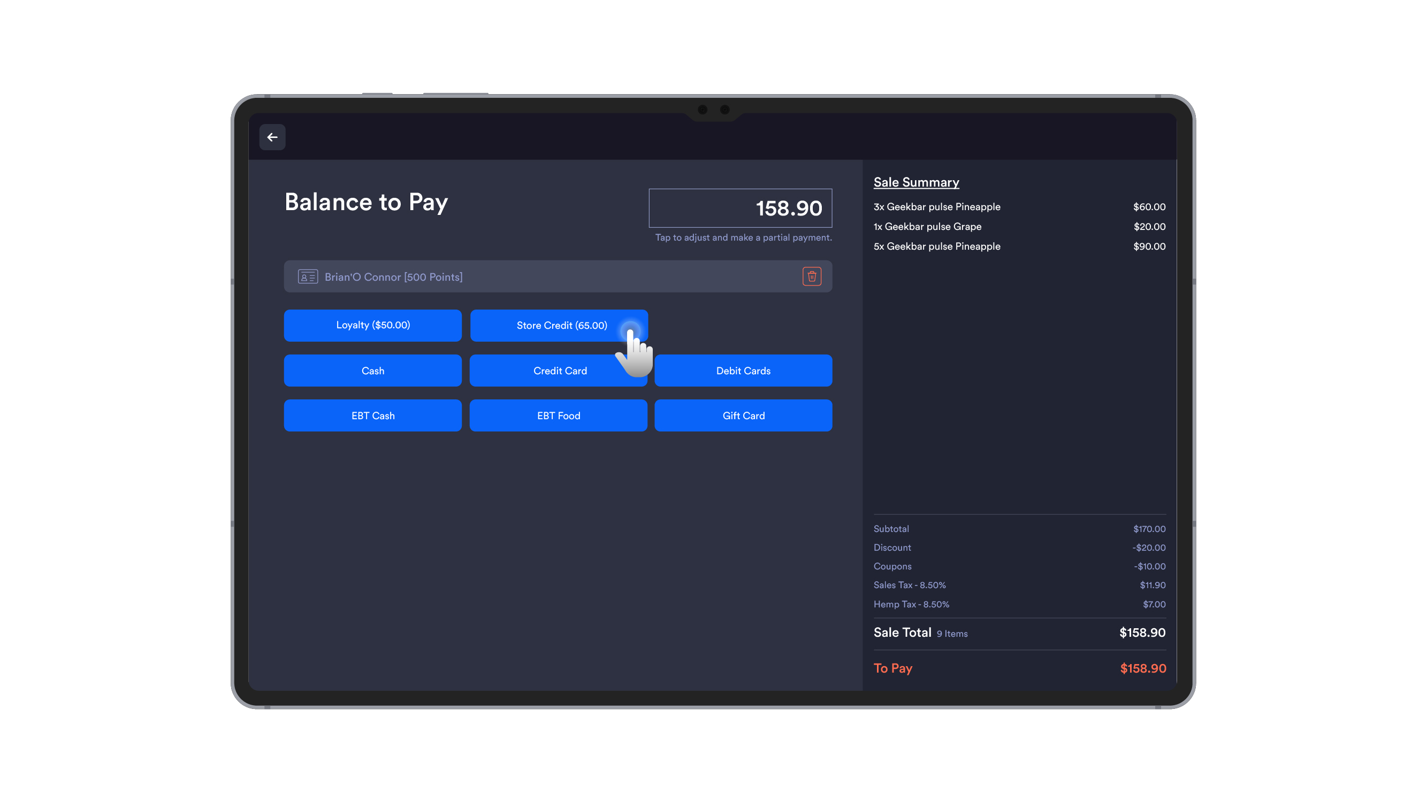Remove customer using the trash icon

(x=812, y=276)
